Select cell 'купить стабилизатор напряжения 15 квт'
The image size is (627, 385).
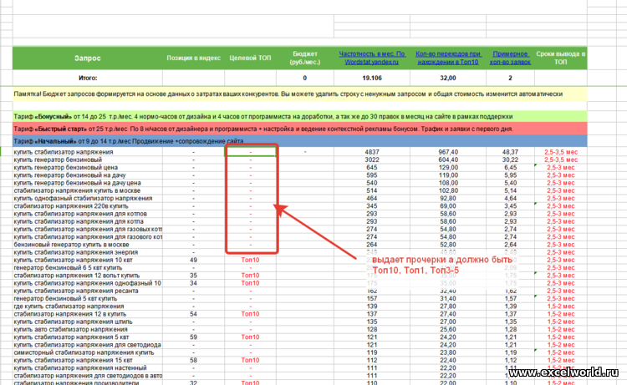click(x=88, y=360)
